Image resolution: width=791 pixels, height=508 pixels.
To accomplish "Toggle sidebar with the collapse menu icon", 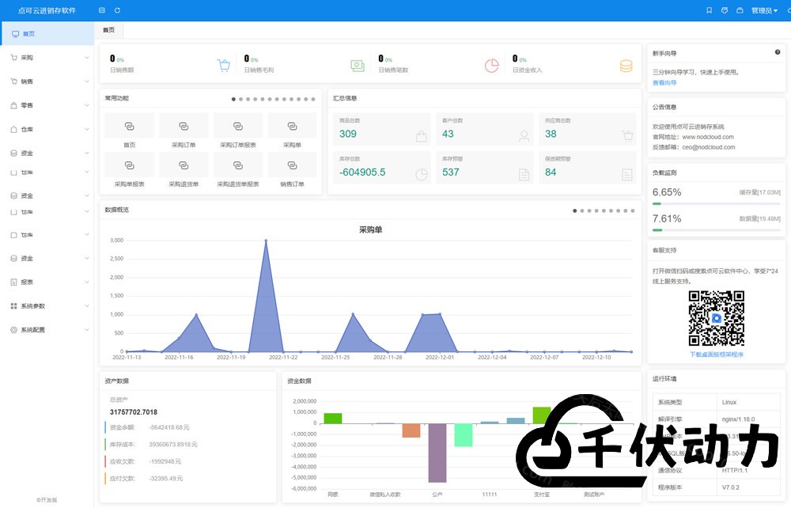I will (101, 10).
